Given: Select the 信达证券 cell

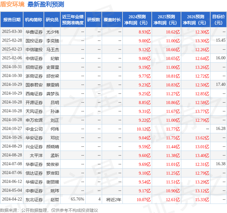Looking at the screenshot, I should point(34,173).
